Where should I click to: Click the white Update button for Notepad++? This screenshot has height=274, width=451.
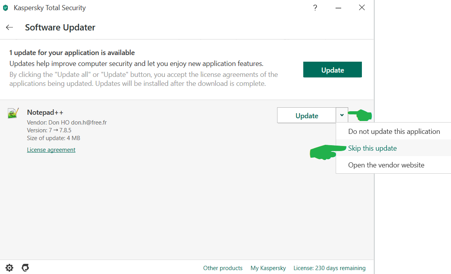[x=307, y=116]
